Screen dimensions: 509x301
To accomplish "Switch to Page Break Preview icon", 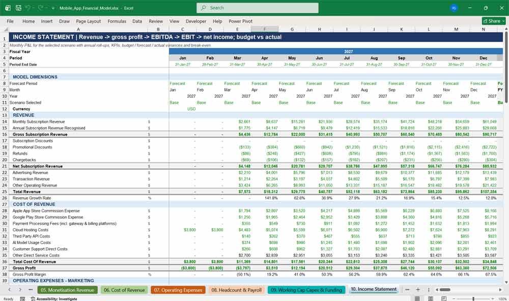I will coord(444,299).
